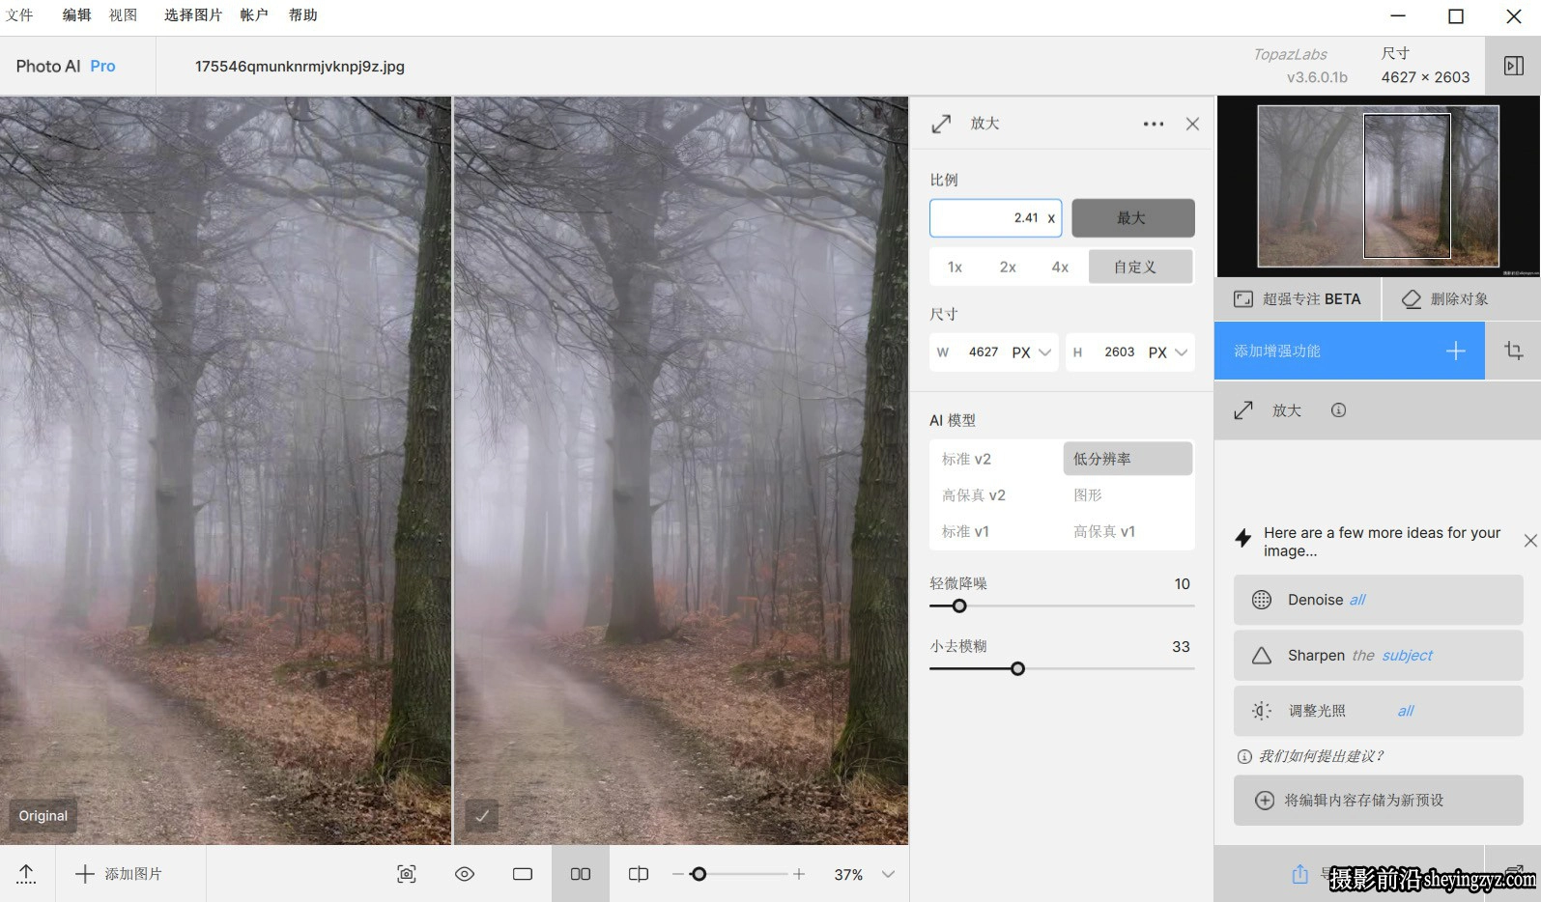
Task: Select 4x scale option
Action: 1060,268
